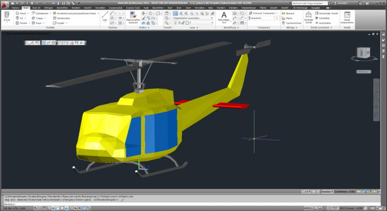Expand the Abfrage panel
Screen dimensions: 387x211
point(292,28)
